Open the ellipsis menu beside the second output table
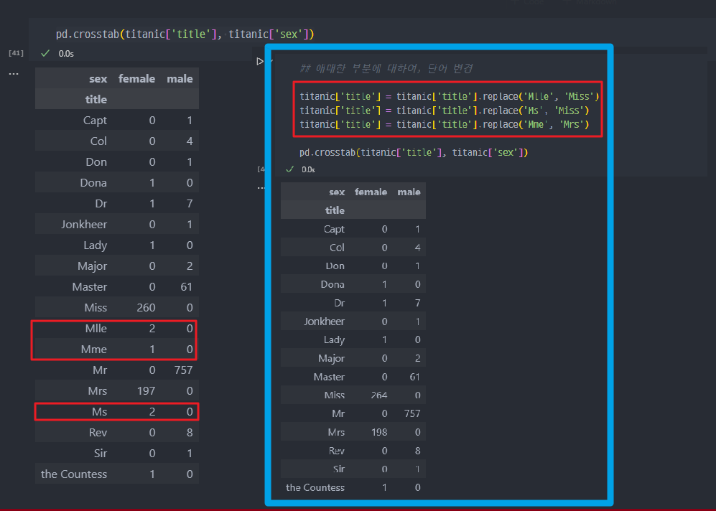The width and height of the screenshot is (716, 511). point(261,187)
